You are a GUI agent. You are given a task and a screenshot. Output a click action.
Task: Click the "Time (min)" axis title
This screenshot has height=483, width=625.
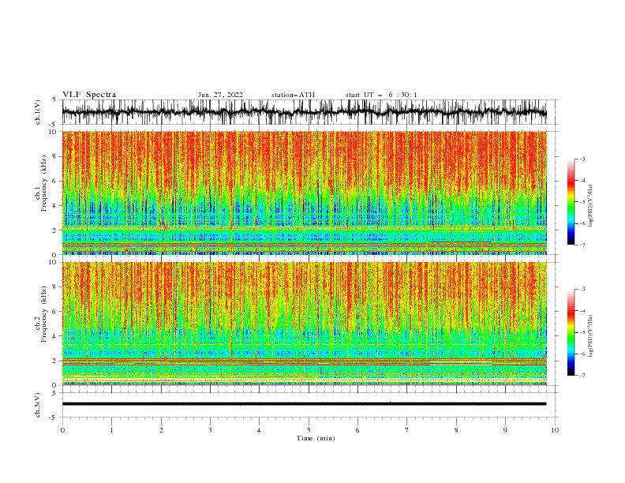316,438
